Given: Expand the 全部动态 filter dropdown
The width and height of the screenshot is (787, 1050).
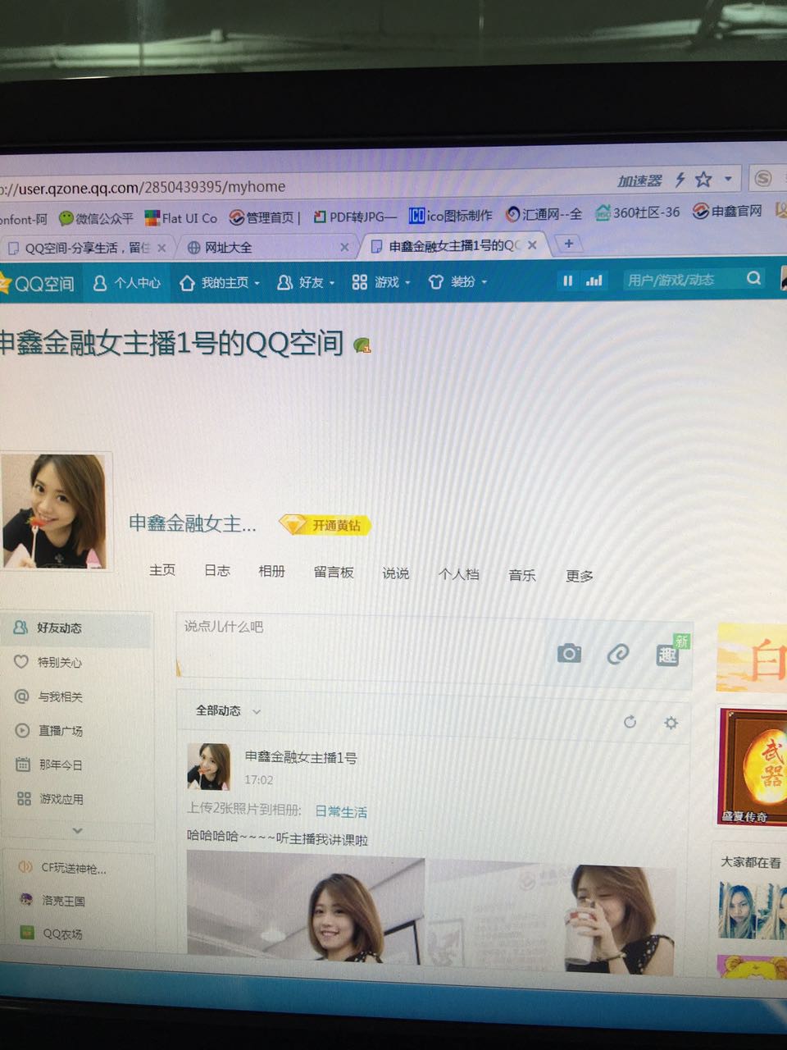Looking at the screenshot, I should (228, 711).
